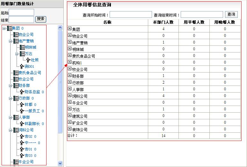The image size is (247, 167).
Task: Click the building icon beside 明珠城 in tree
Action: pyautogui.click(x=22, y=47)
